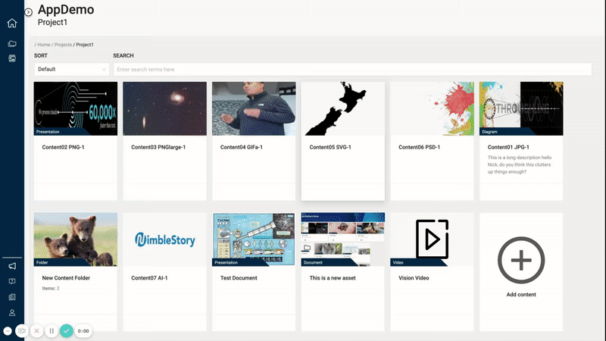Open the help question-mark chat icon

pos(11,281)
